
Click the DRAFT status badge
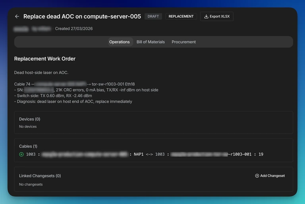click(x=153, y=17)
